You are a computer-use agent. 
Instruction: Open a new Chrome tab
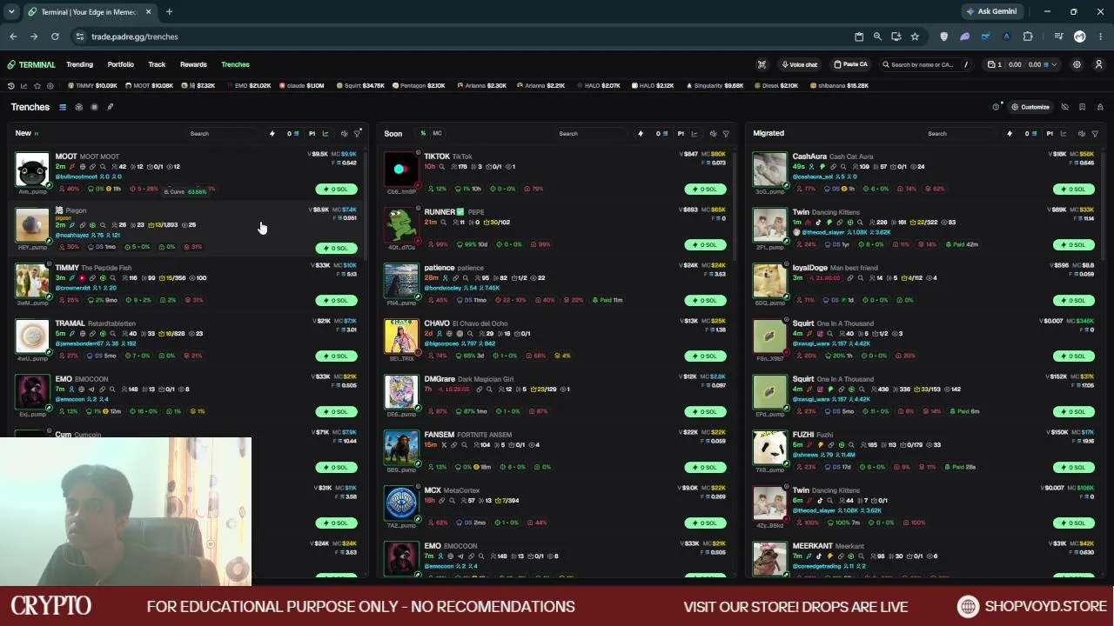(169, 12)
